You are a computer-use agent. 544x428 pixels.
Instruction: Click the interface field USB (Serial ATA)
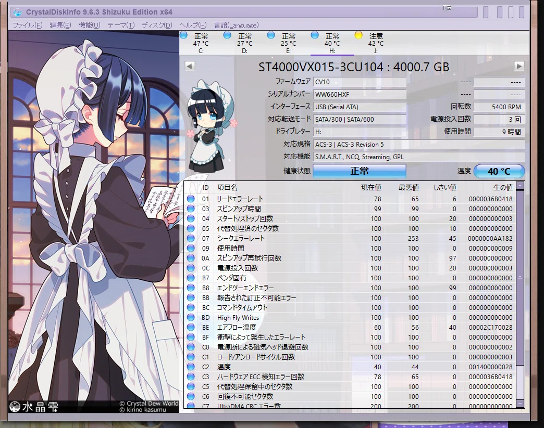click(x=360, y=107)
